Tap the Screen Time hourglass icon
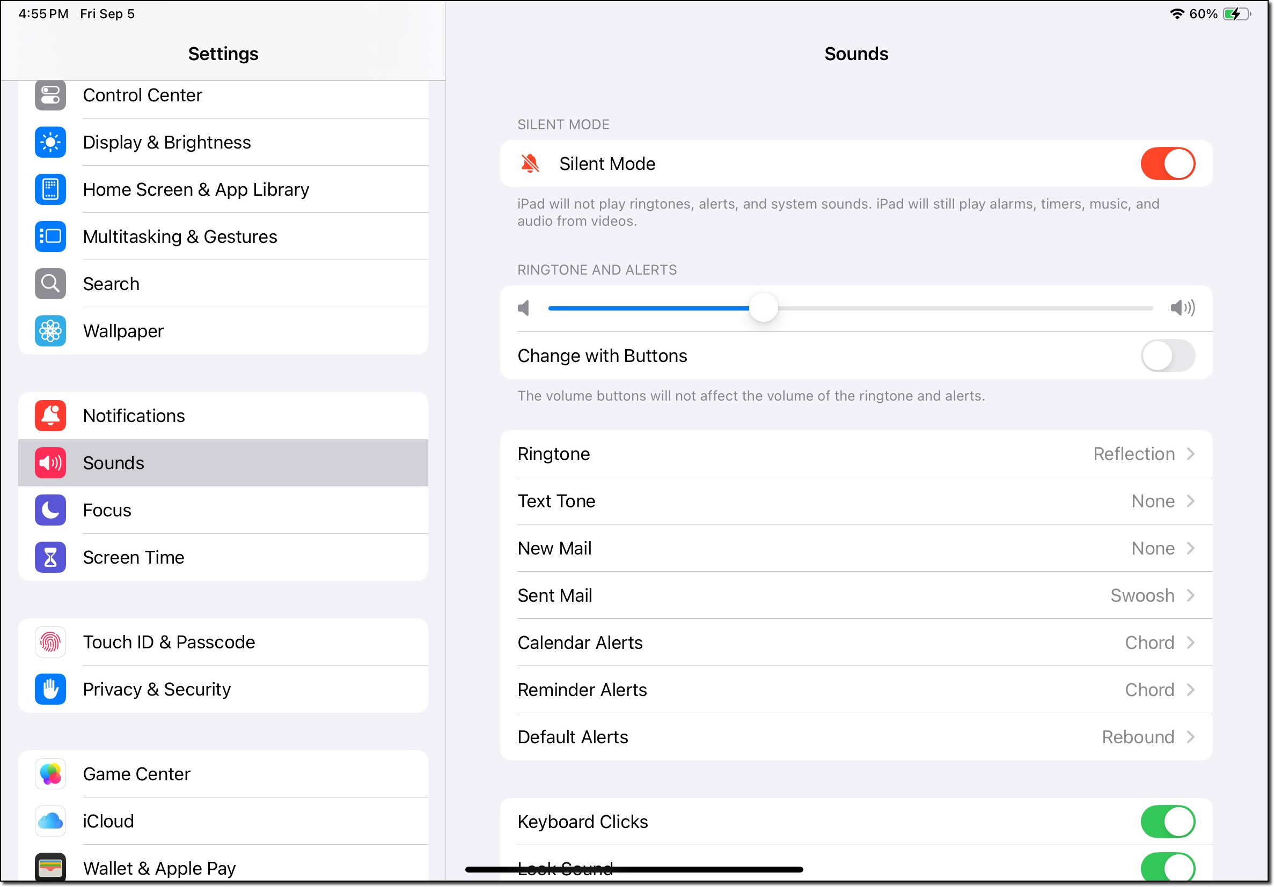1274x887 pixels. [50, 557]
